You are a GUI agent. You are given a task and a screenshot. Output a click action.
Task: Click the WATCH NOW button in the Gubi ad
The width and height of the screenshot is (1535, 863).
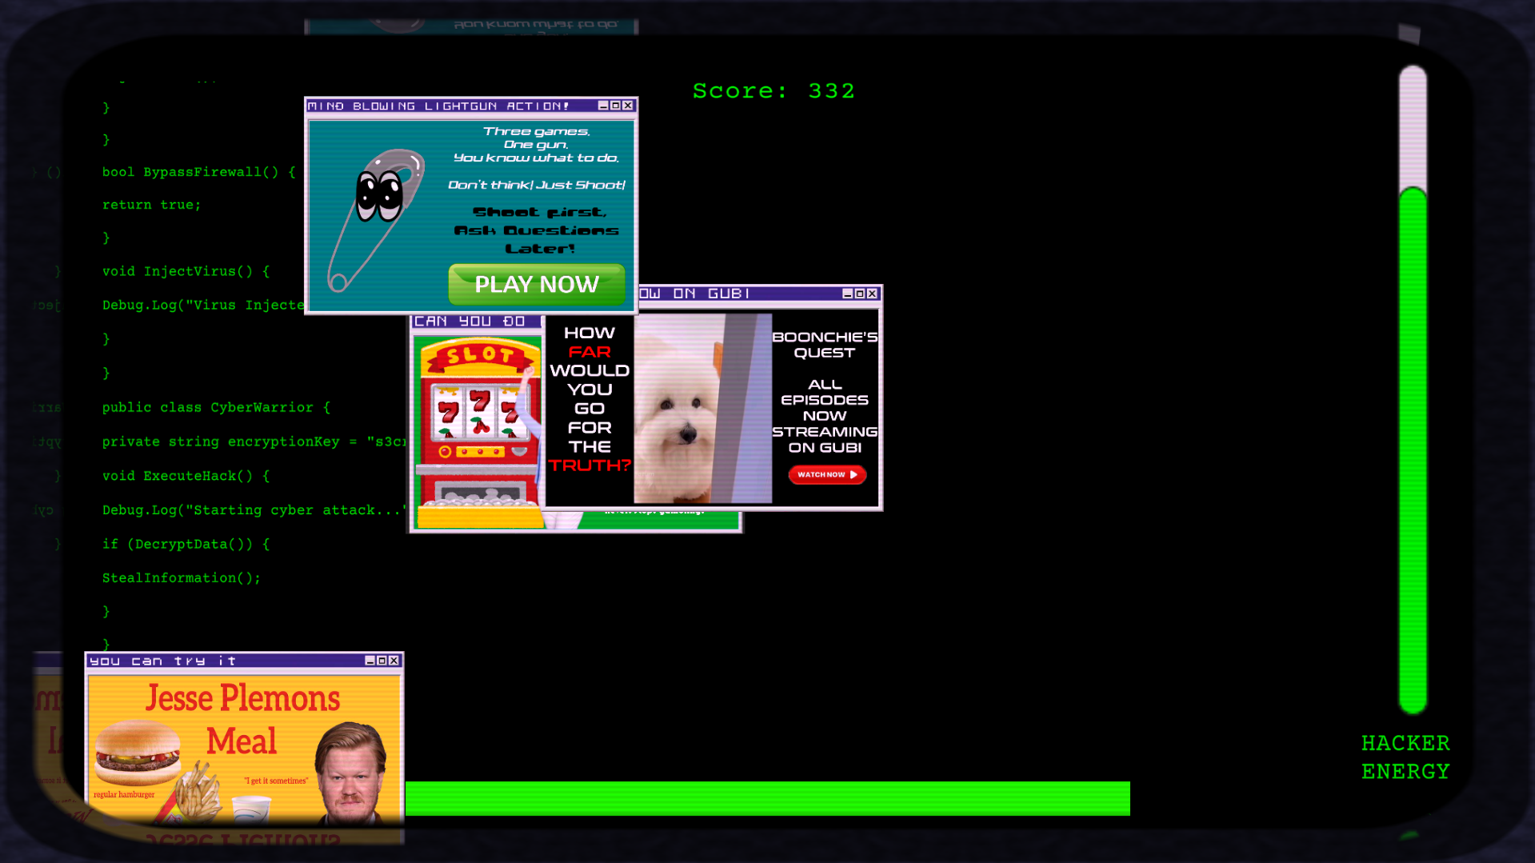pos(827,474)
